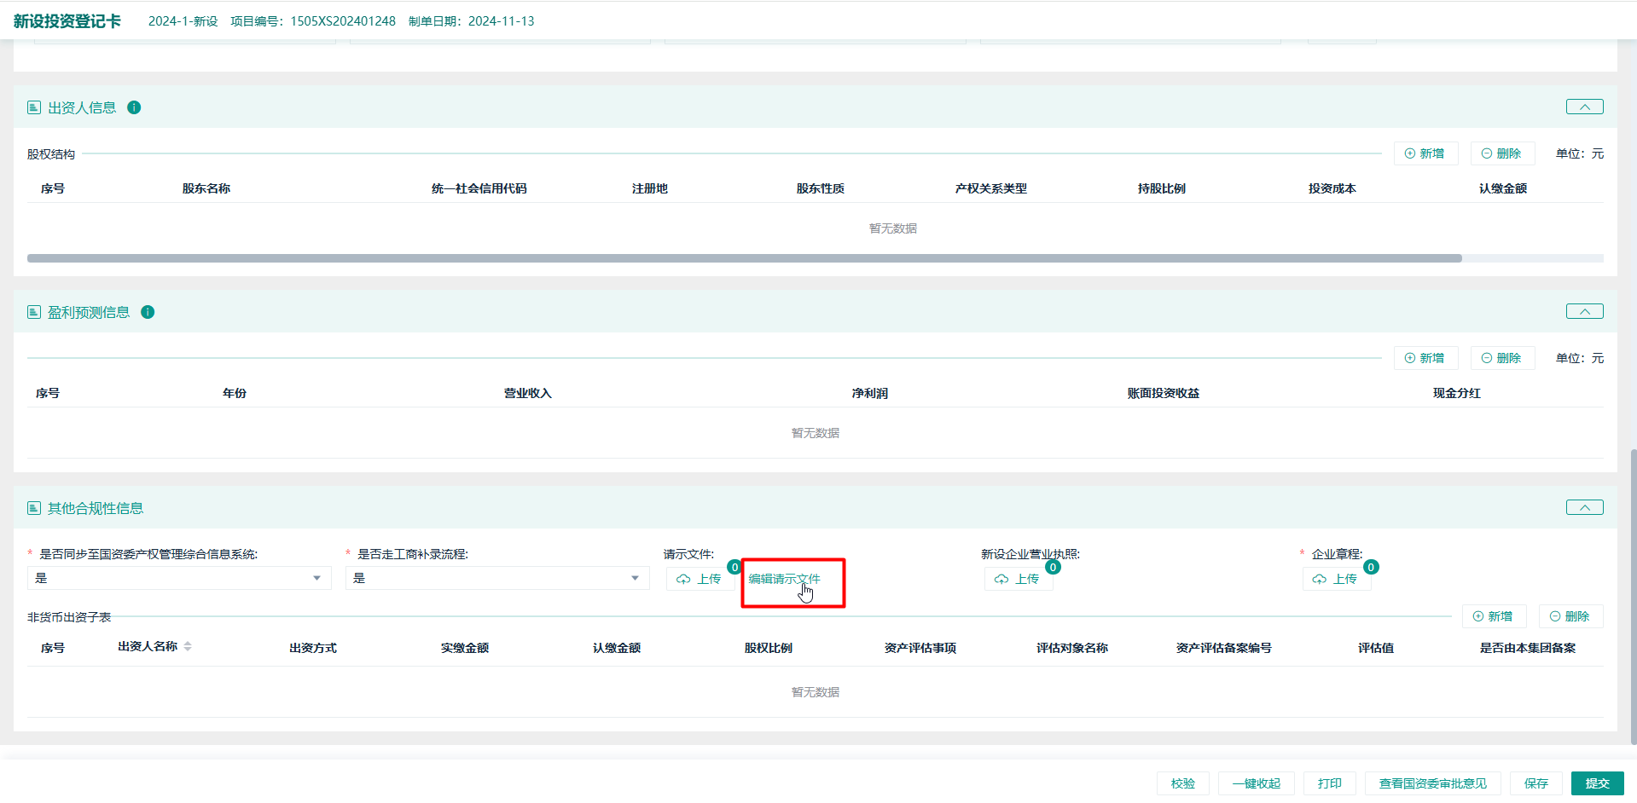Click the document icon before 其他合规性信息
The height and width of the screenshot is (803, 1637).
pyautogui.click(x=33, y=507)
